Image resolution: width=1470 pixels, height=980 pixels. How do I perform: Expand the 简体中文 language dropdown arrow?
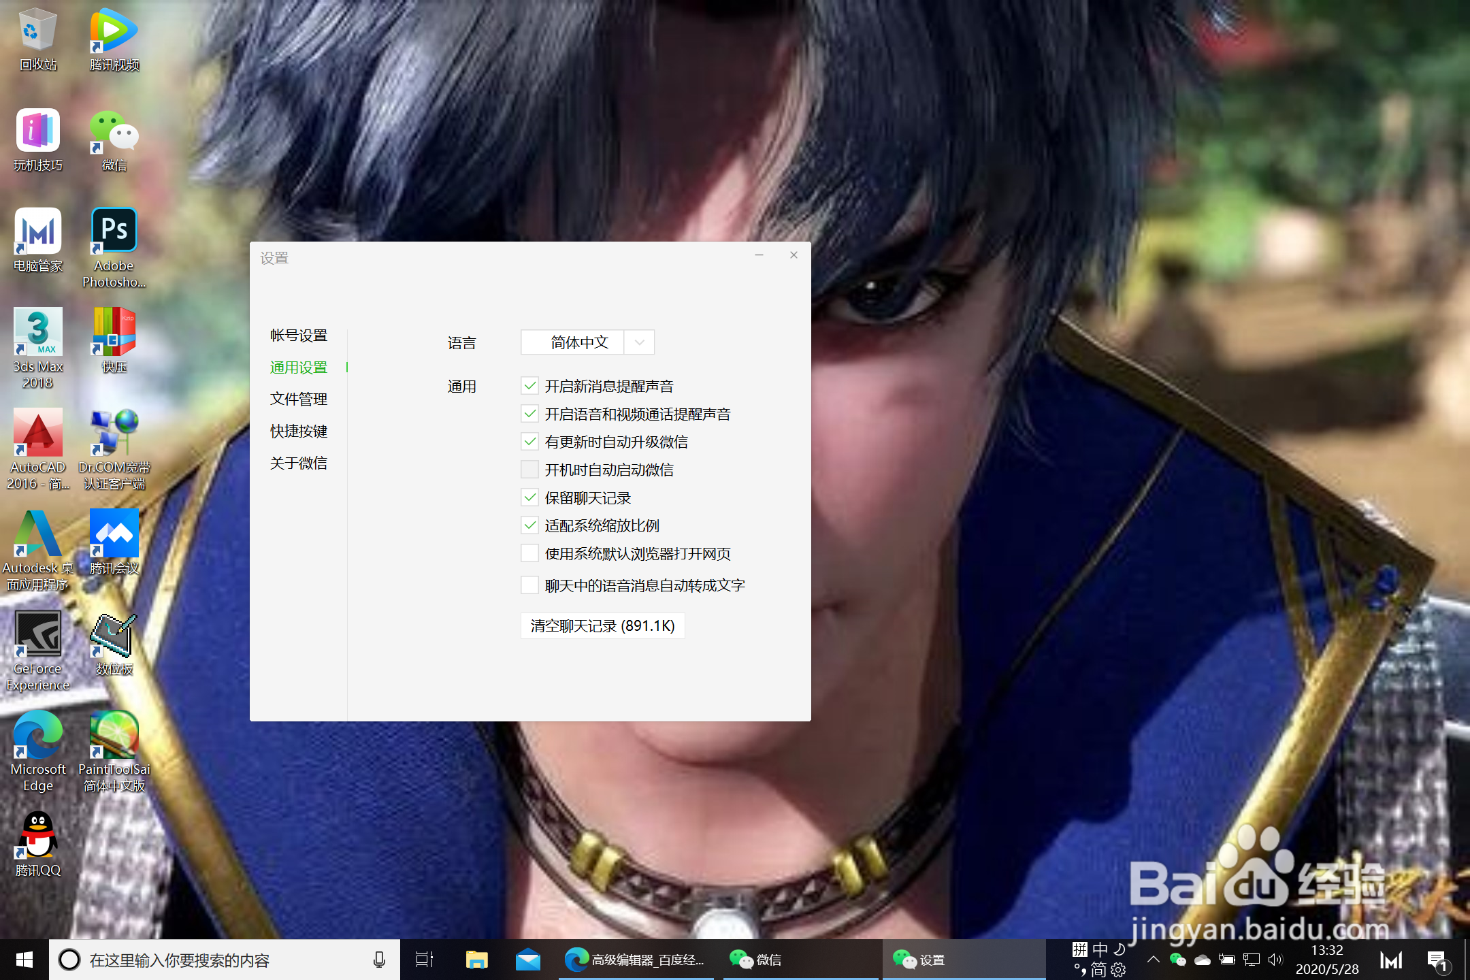click(639, 342)
